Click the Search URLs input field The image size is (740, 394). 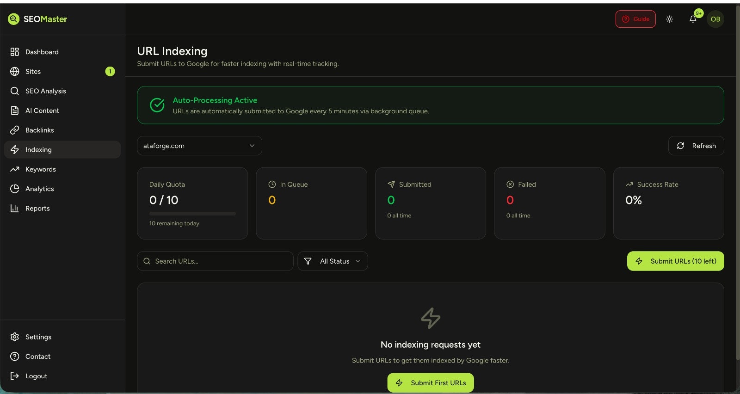tap(215, 261)
